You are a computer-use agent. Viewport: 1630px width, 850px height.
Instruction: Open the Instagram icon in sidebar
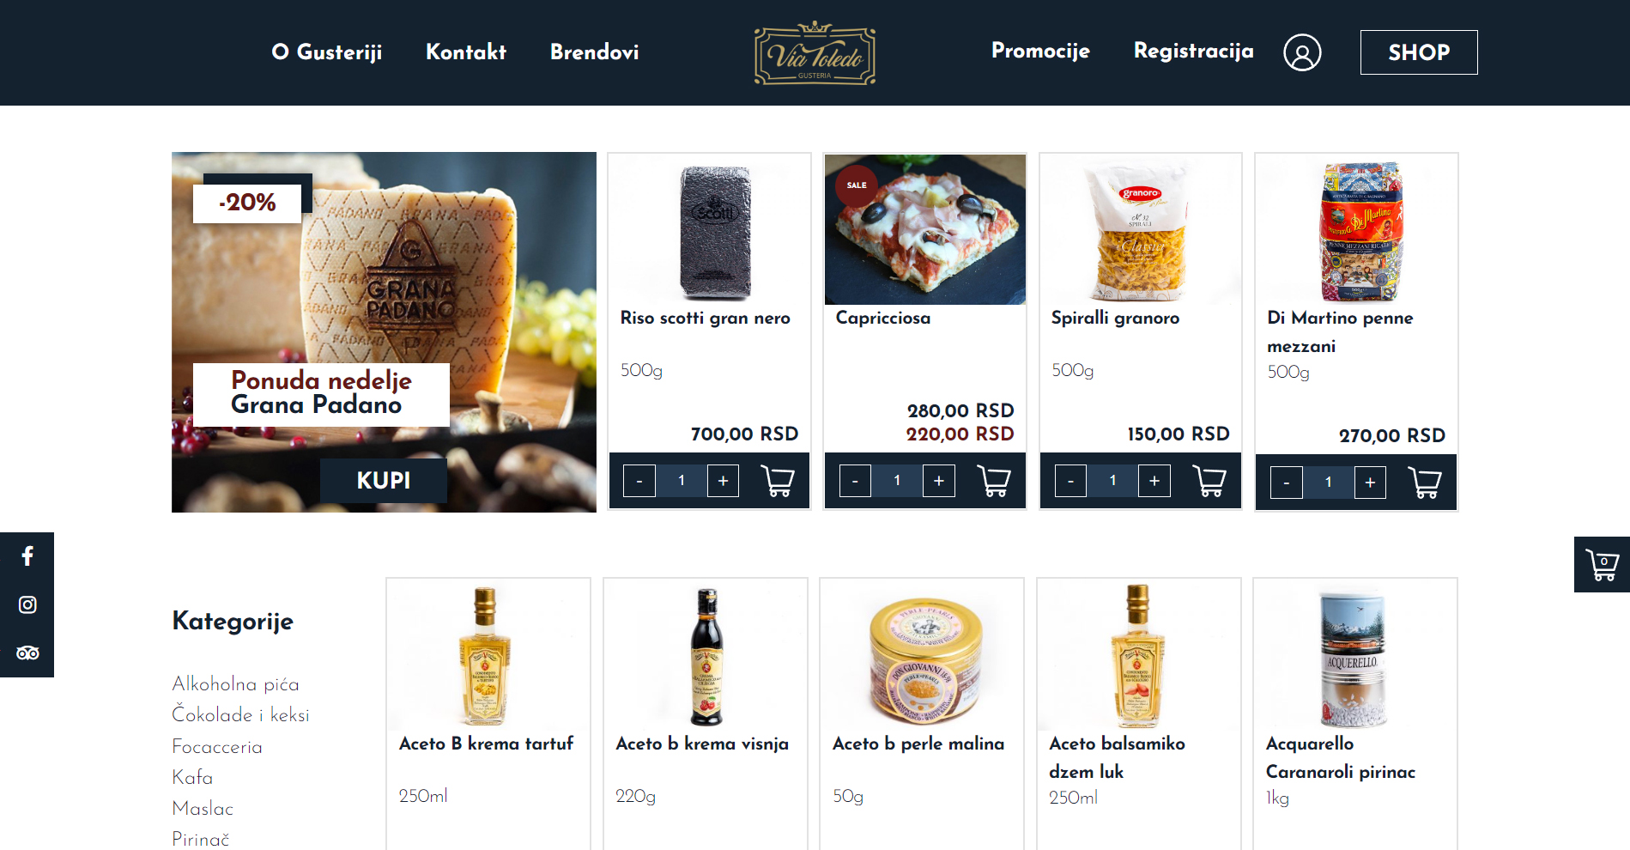tap(27, 604)
